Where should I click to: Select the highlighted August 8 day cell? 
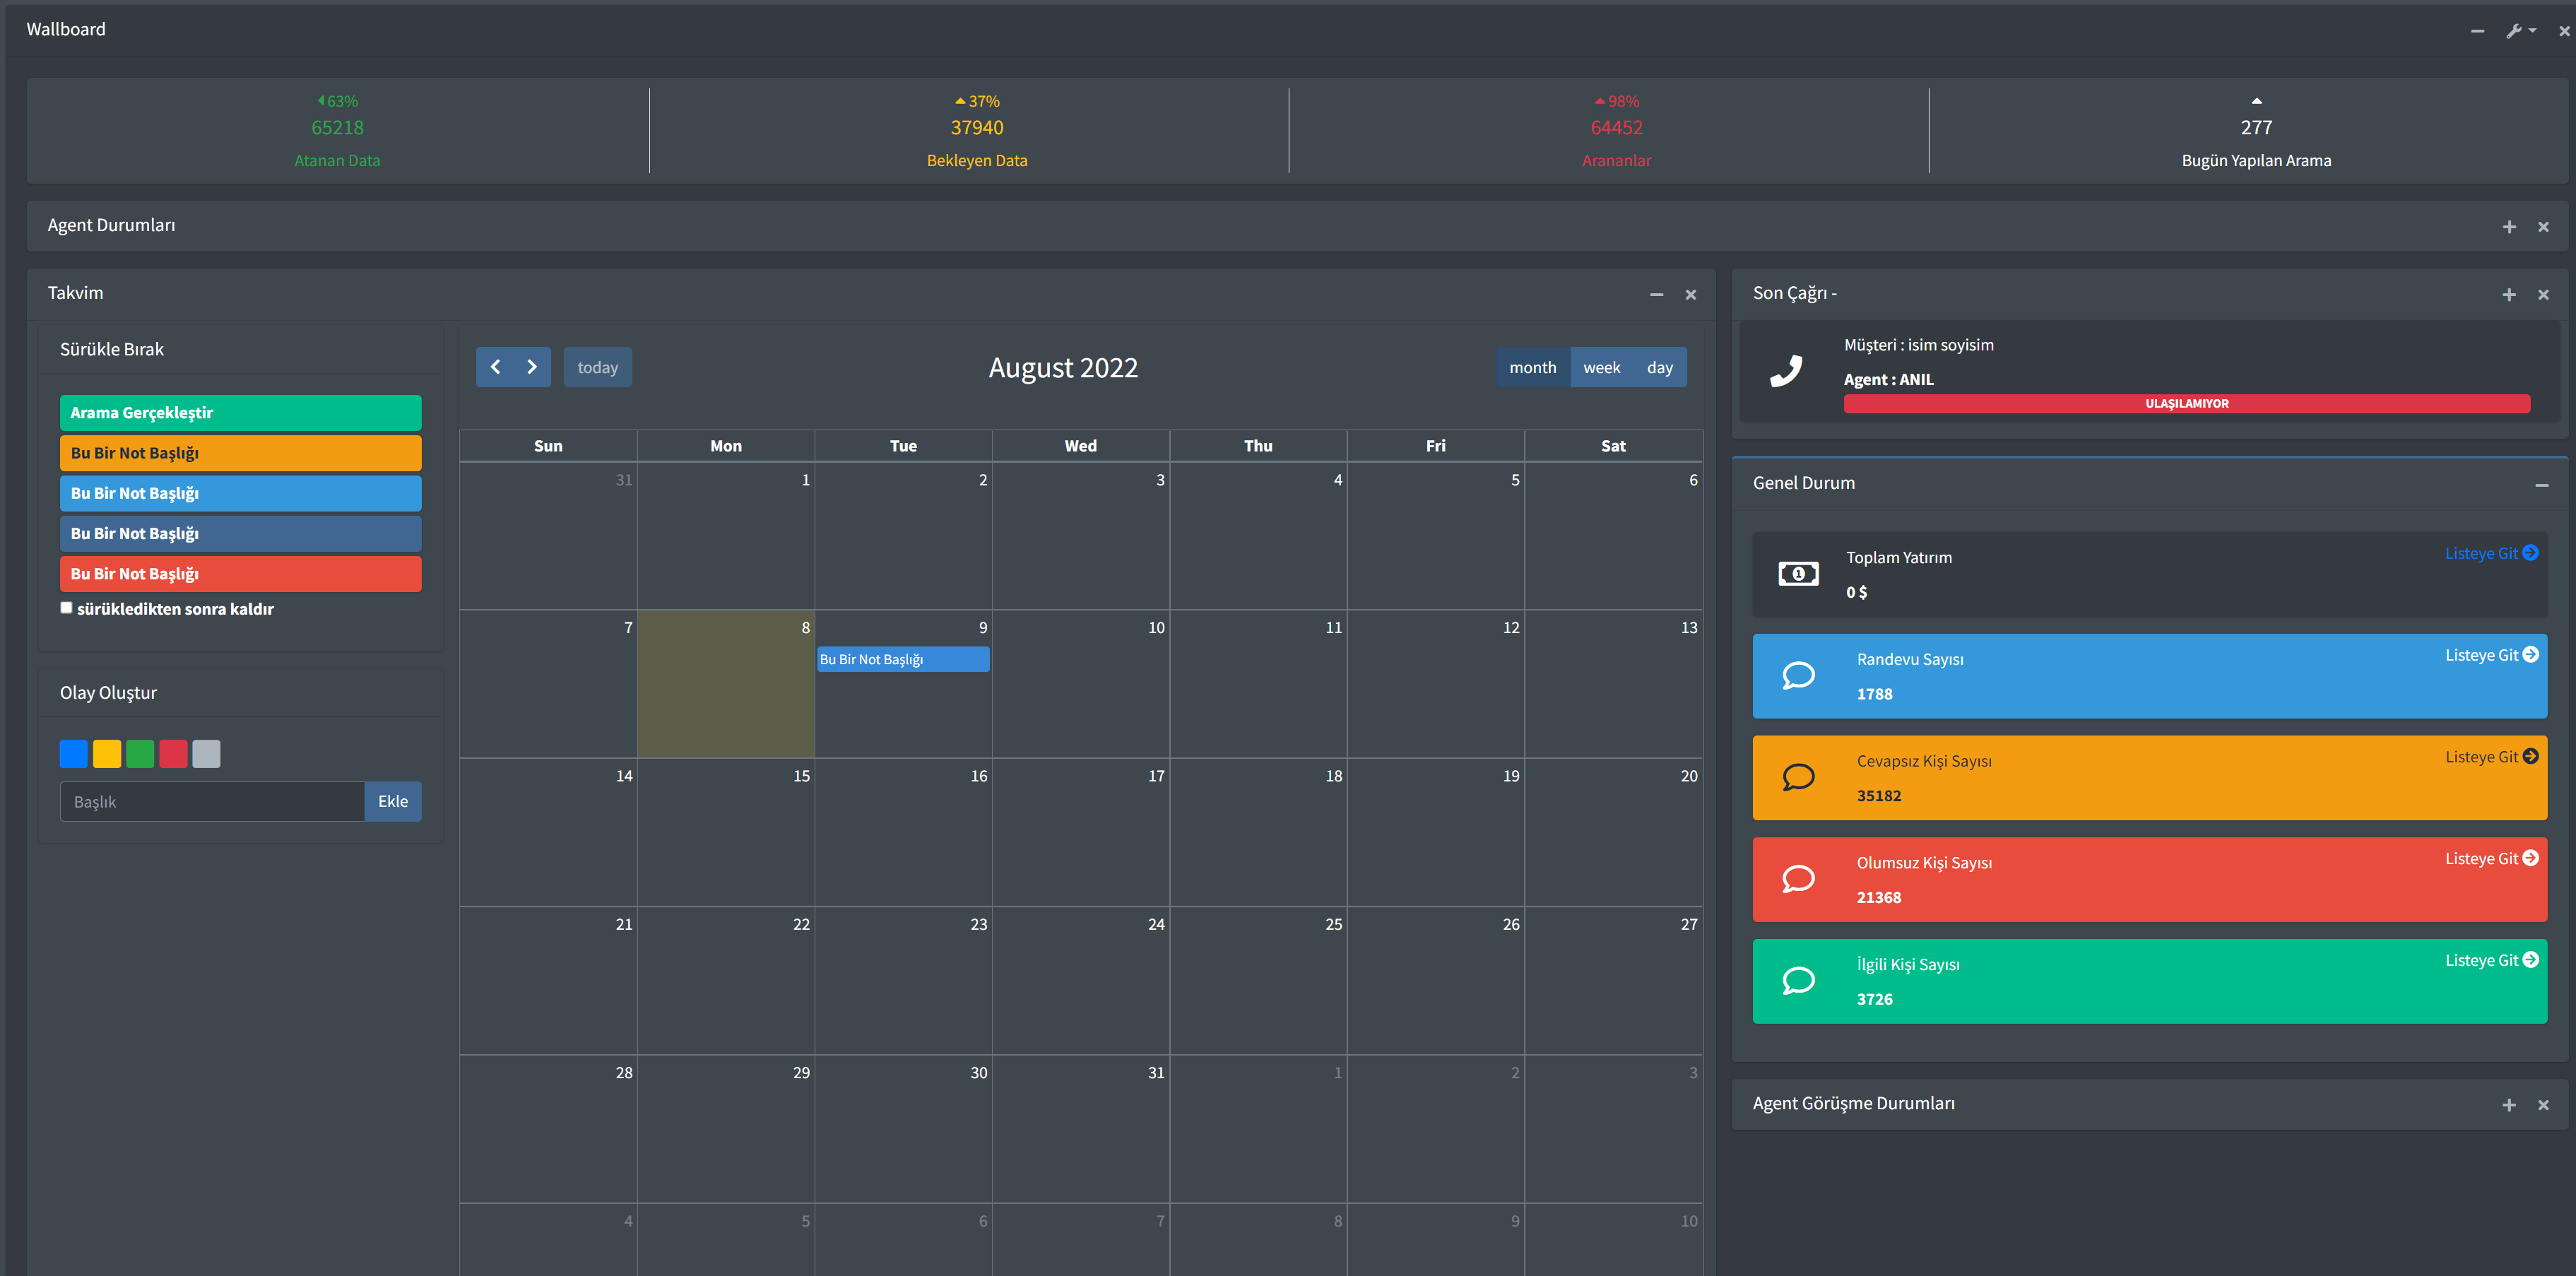click(x=726, y=684)
